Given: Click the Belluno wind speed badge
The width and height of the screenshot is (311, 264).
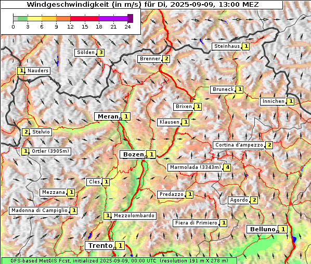Looking at the screenshot, I should point(283,229).
